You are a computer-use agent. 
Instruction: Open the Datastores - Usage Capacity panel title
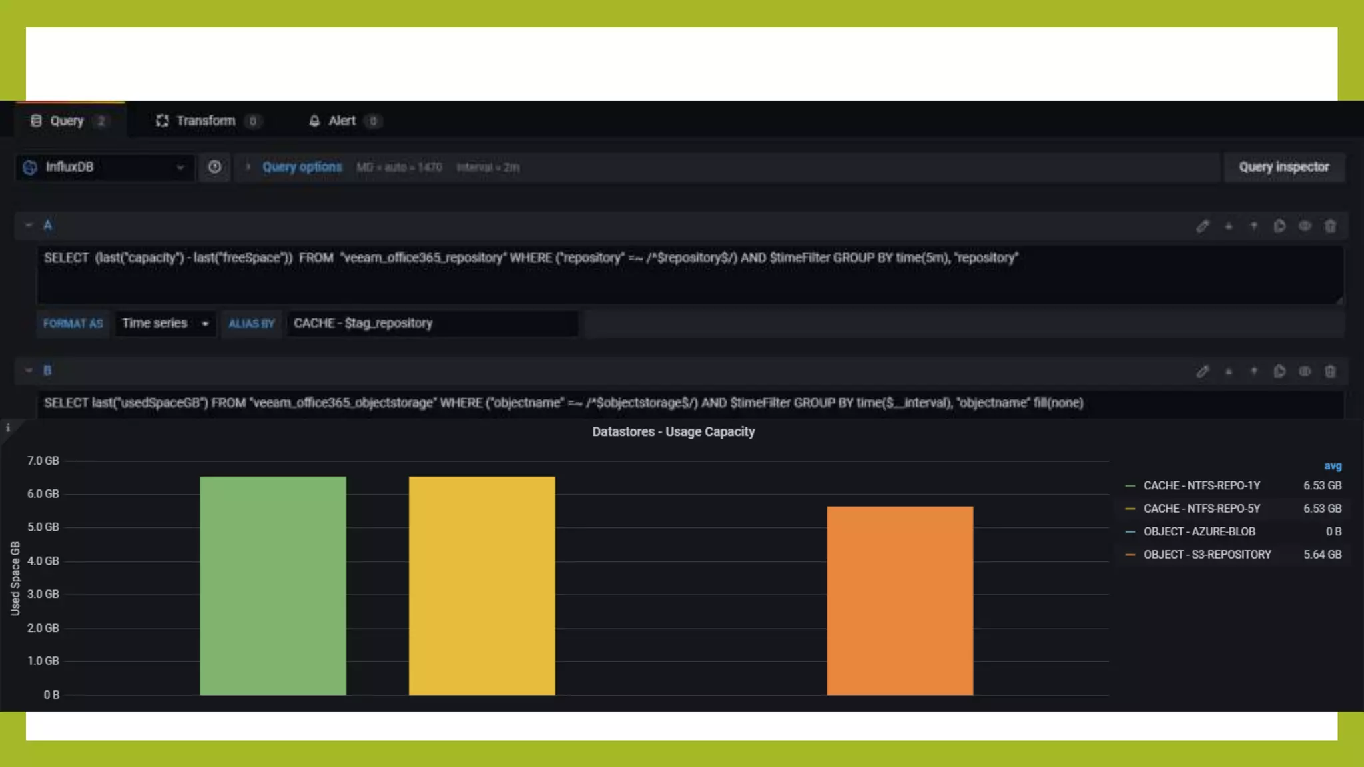673,432
